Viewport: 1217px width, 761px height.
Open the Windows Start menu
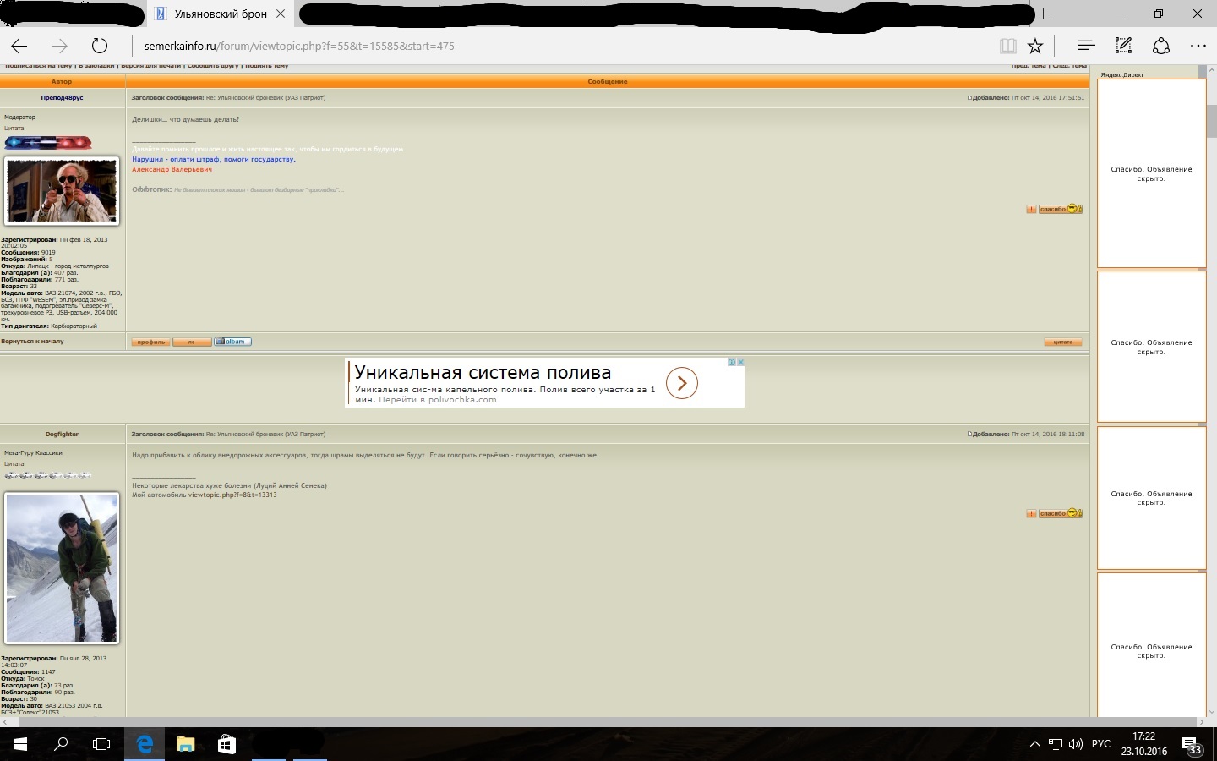[20, 744]
